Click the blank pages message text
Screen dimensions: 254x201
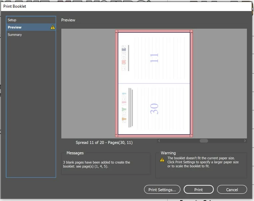point(97,164)
